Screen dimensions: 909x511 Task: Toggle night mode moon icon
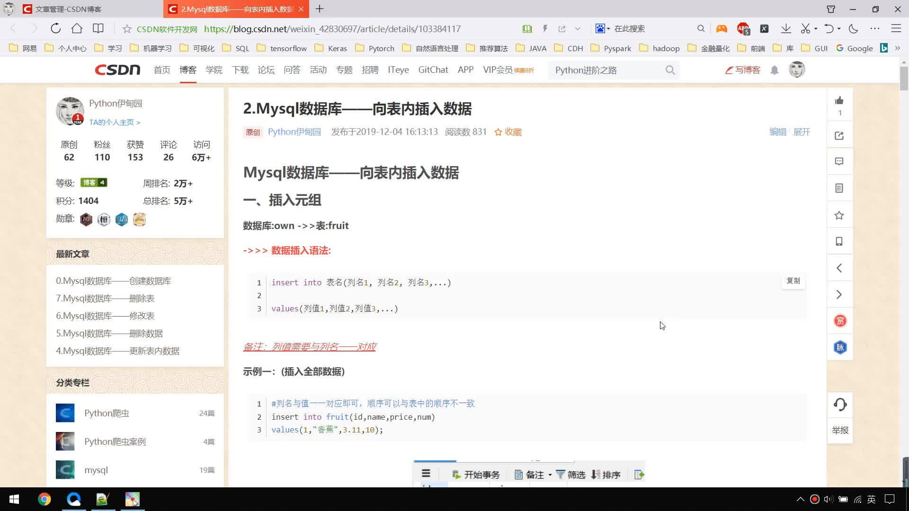(x=854, y=28)
